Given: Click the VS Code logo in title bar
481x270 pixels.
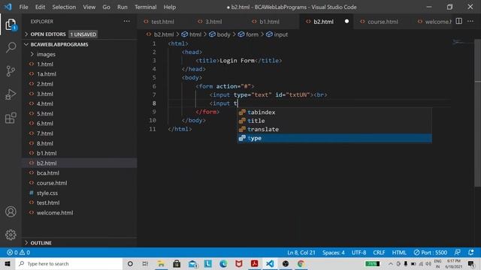Looking at the screenshot, I should pos(8,7).
